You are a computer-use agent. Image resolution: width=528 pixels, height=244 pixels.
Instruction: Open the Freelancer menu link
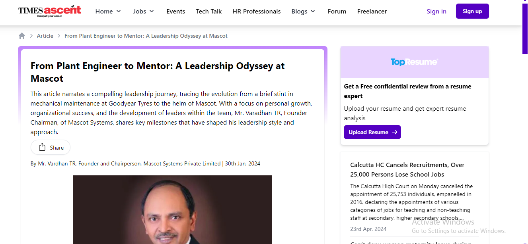click(372, 12)
